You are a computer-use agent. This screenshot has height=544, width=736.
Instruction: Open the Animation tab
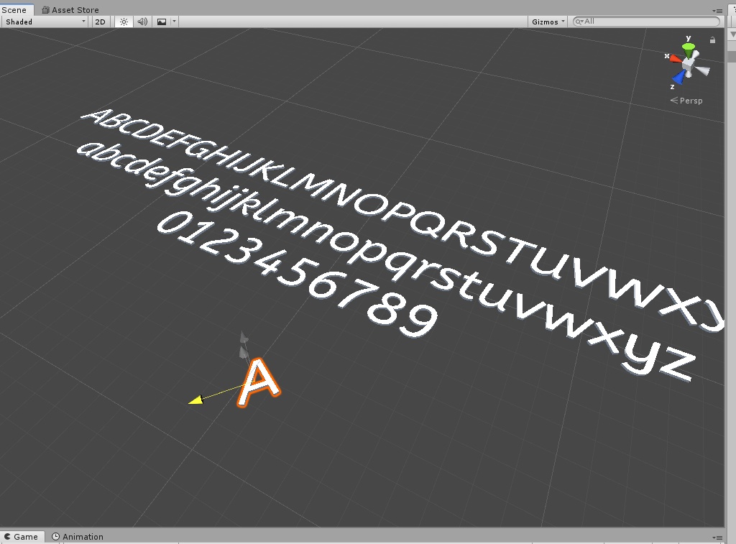(x=78, y=537)
